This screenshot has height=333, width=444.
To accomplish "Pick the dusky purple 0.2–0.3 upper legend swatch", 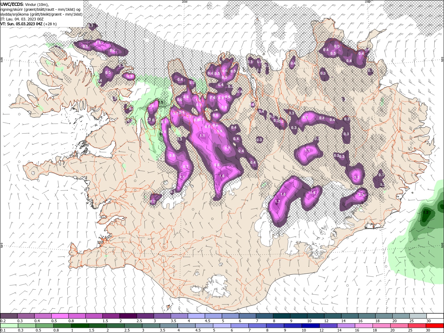I will point(9,316).
